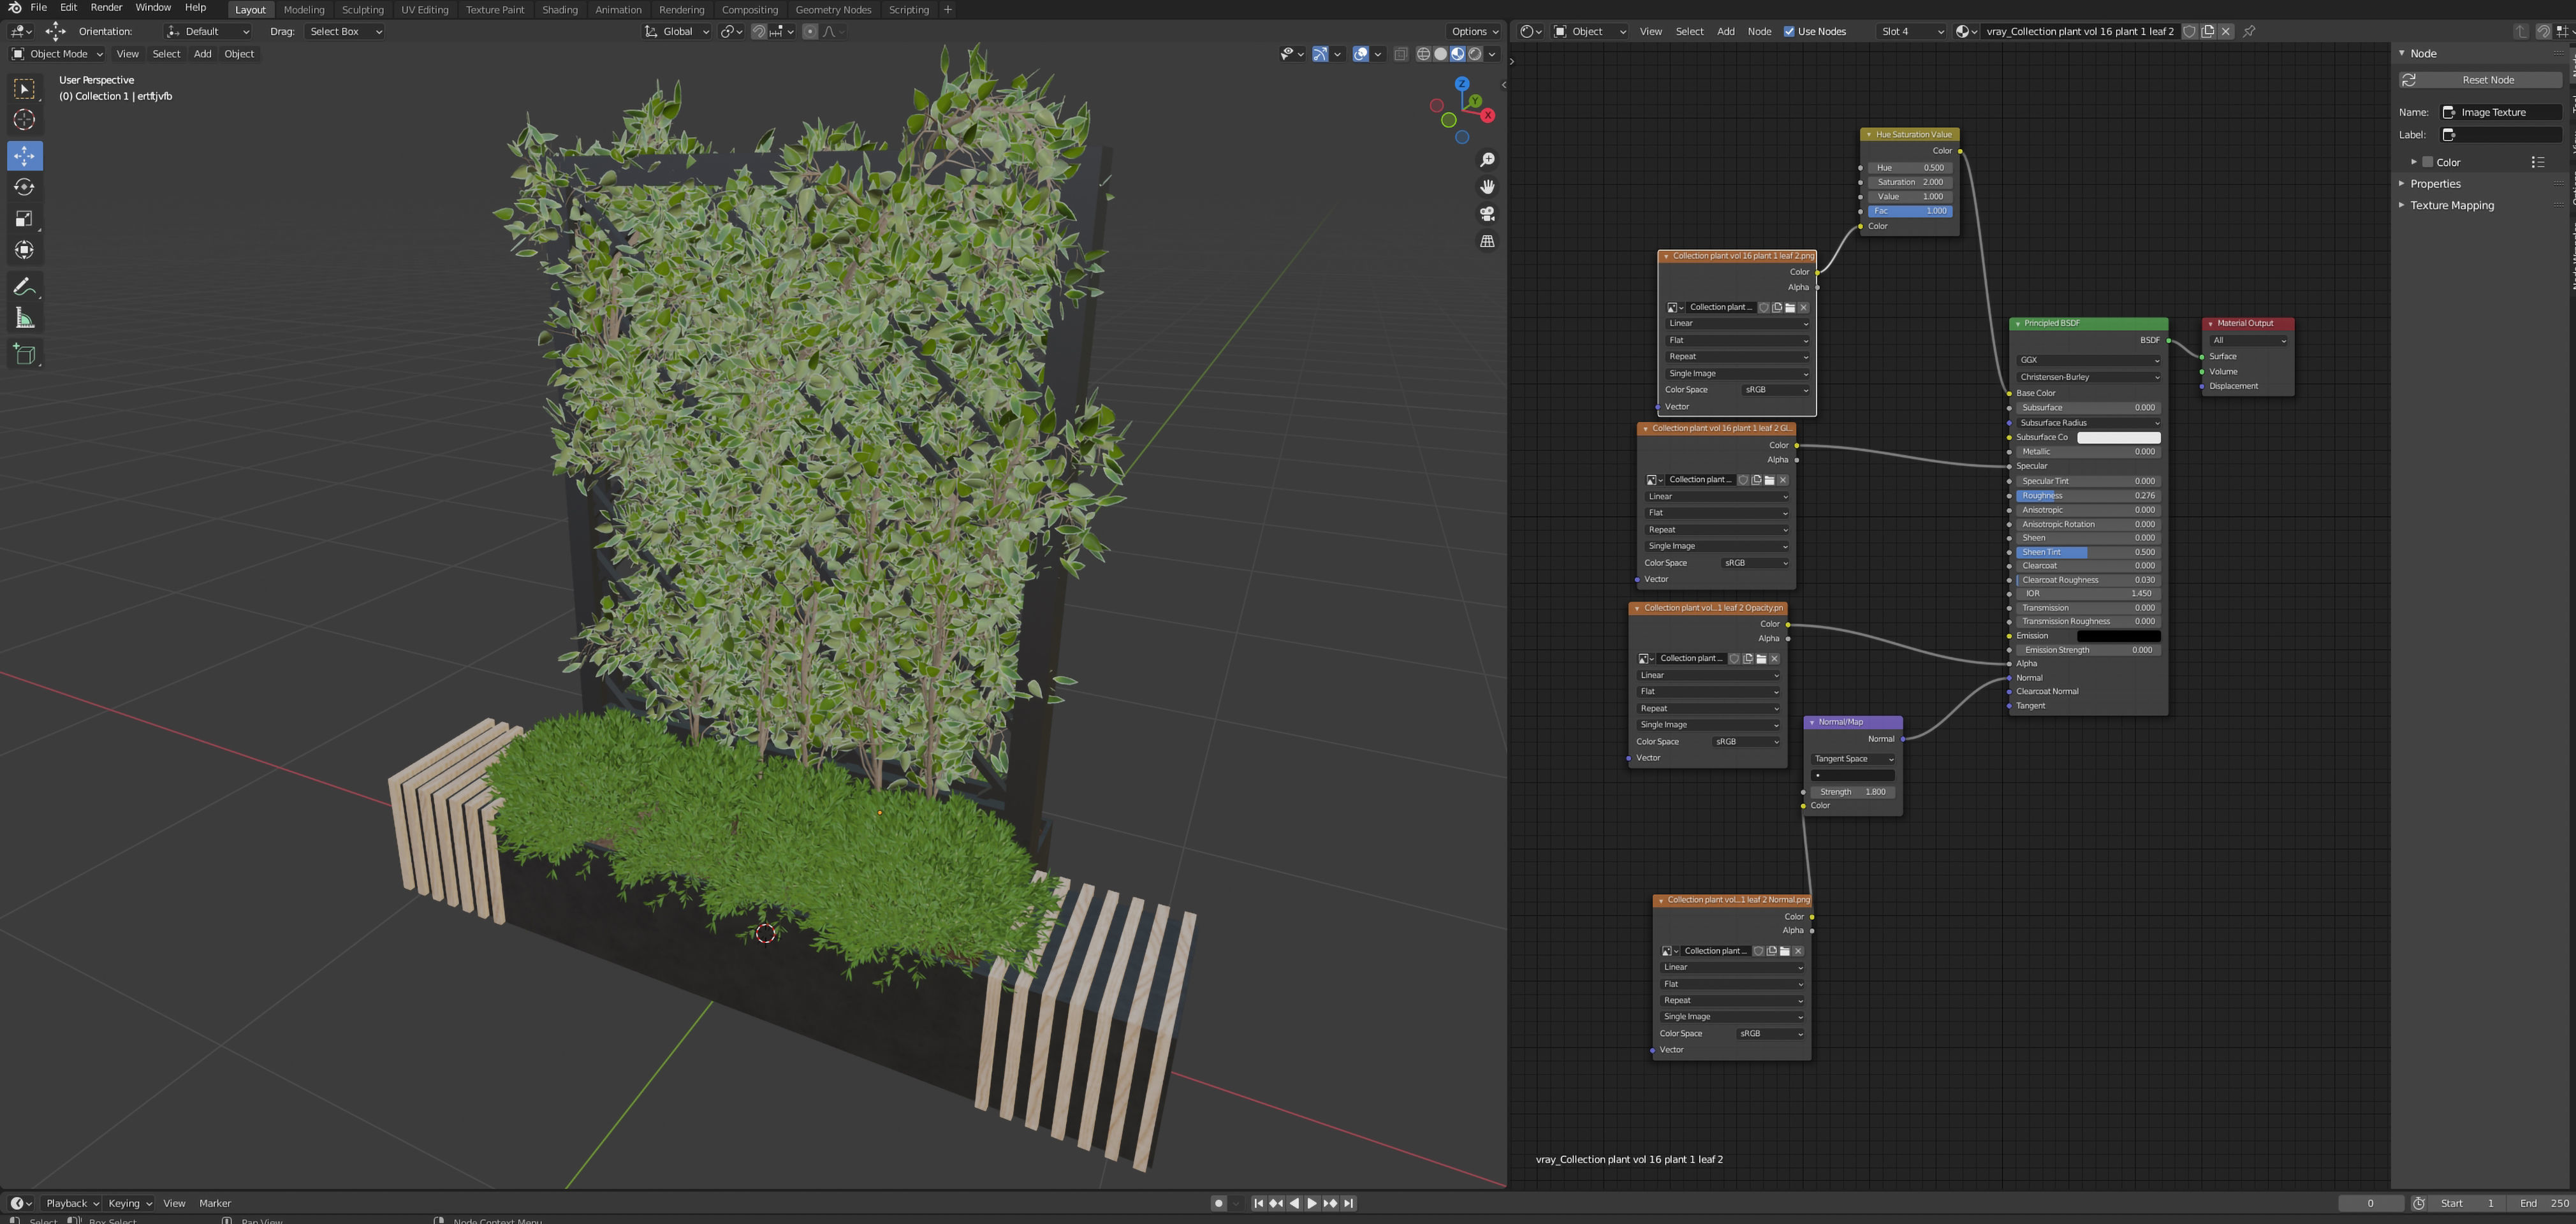Viewport: 2576px width, 1224px height.
Task: Play the animation forward
Action: click(1312, 1203)
